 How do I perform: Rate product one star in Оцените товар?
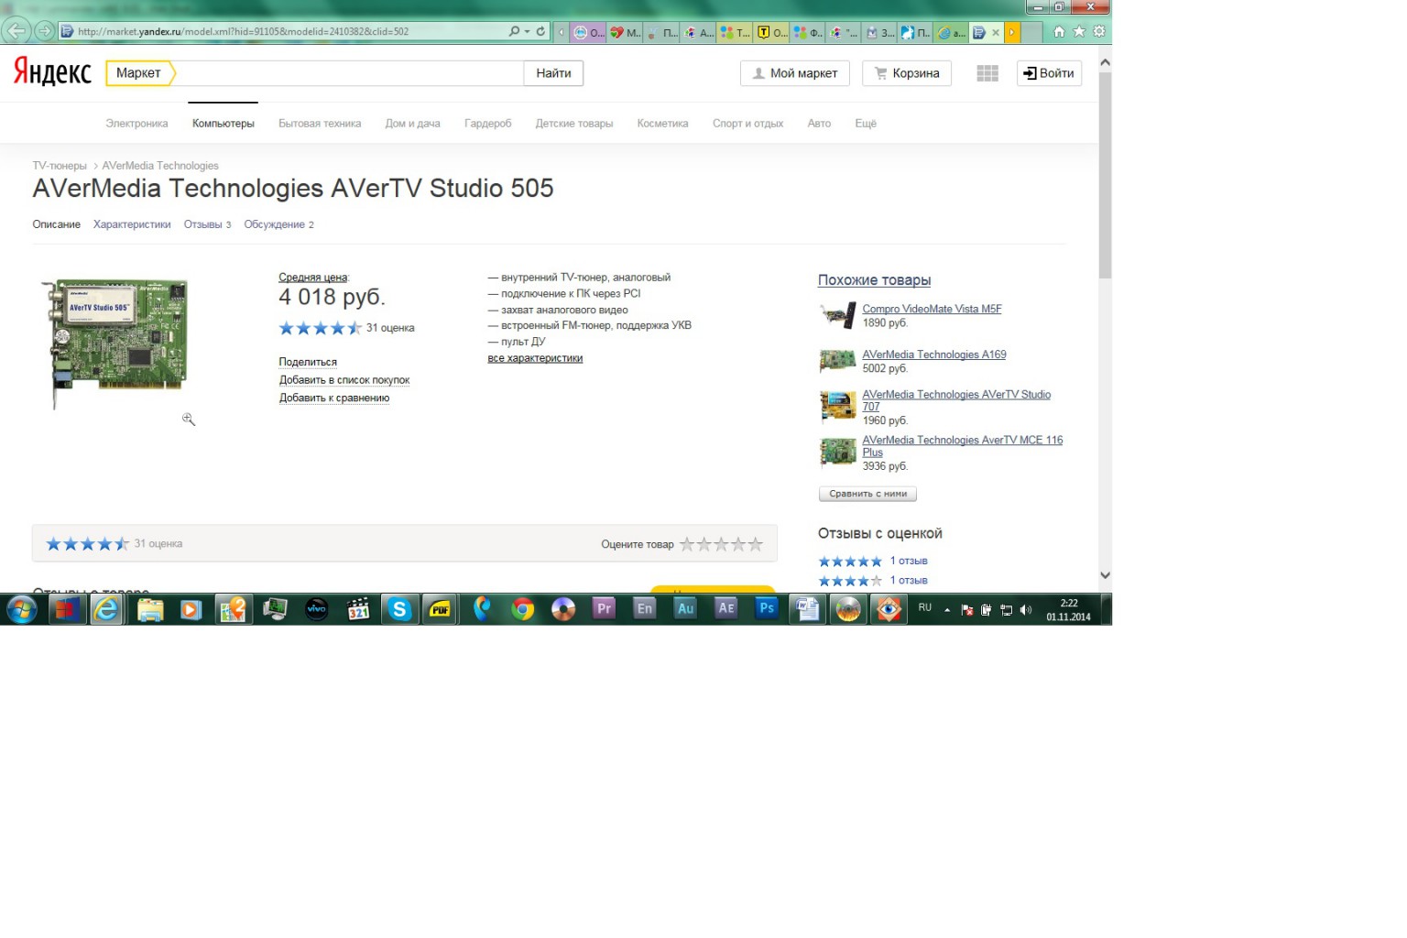[x=687, y=544]
